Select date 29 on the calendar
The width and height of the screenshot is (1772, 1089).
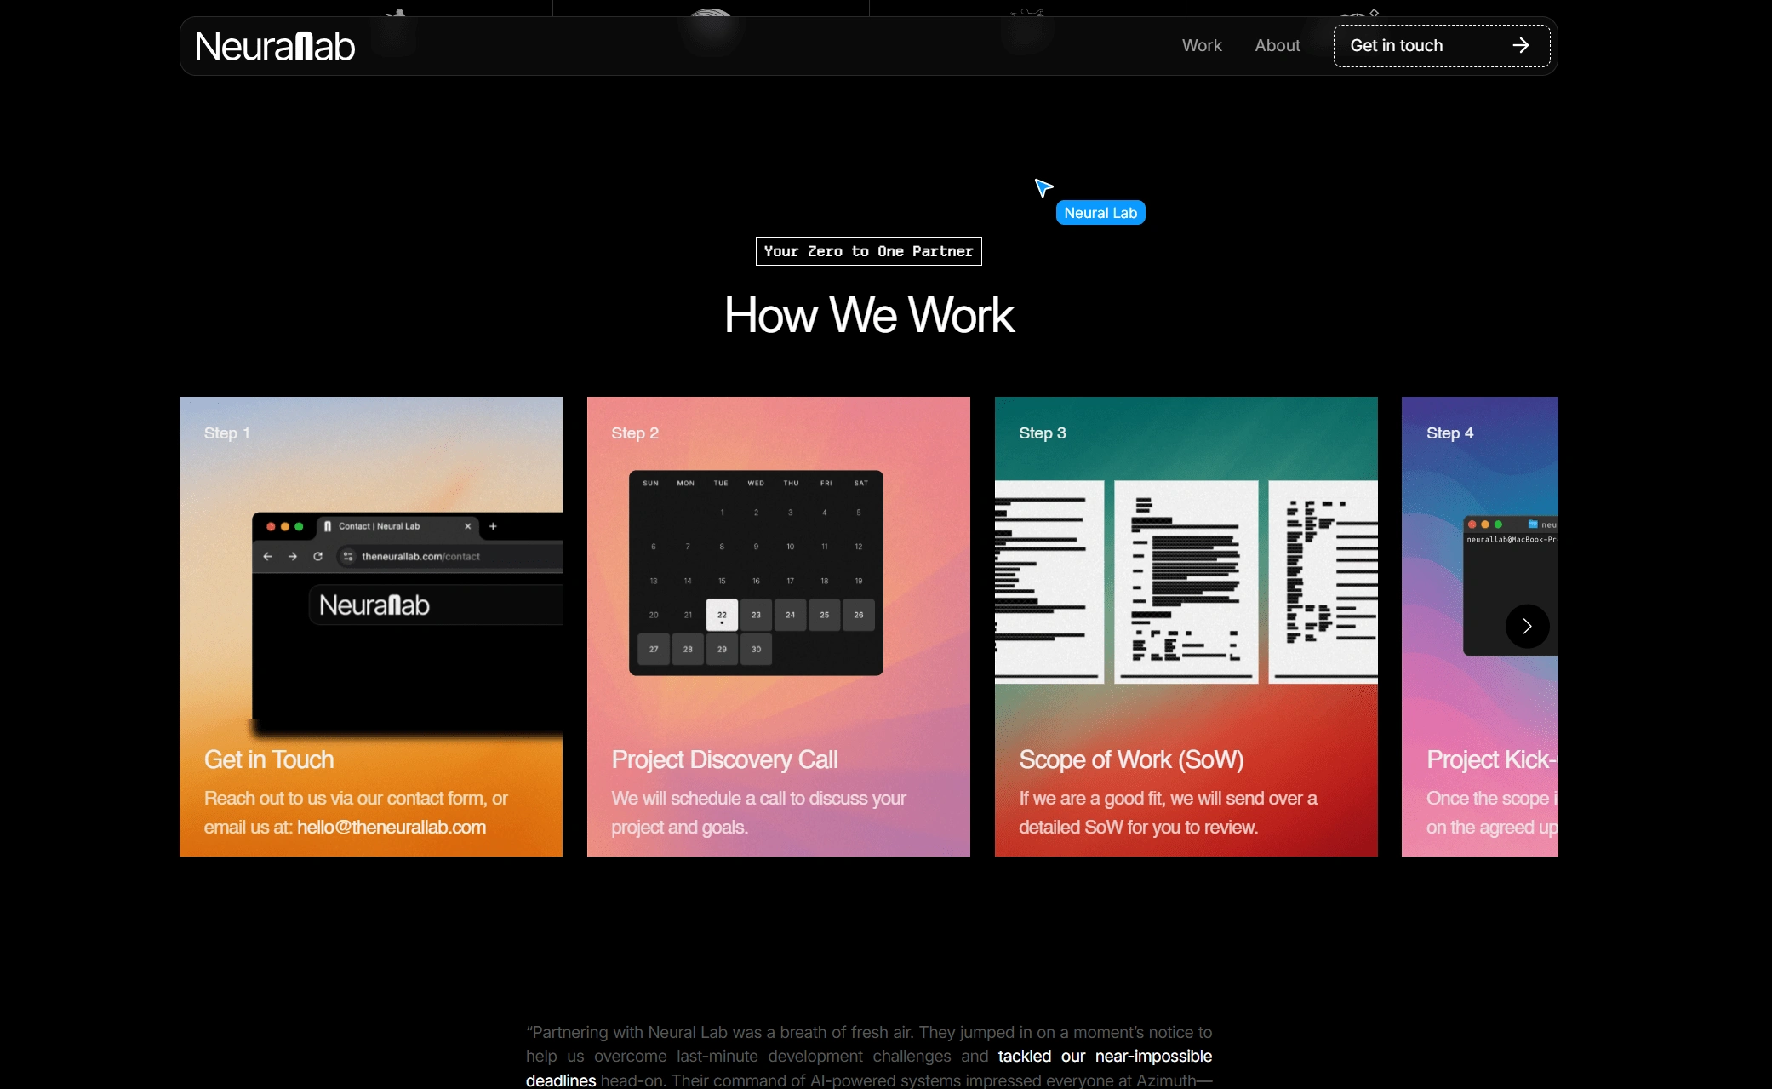click(722, 650)
